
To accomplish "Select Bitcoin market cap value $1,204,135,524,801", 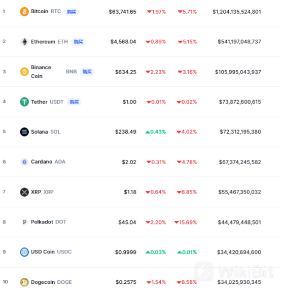I will [237, 12].
